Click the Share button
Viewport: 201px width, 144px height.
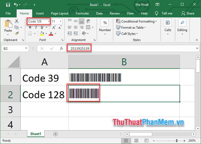pyautogui.click(x=188, y=13)
